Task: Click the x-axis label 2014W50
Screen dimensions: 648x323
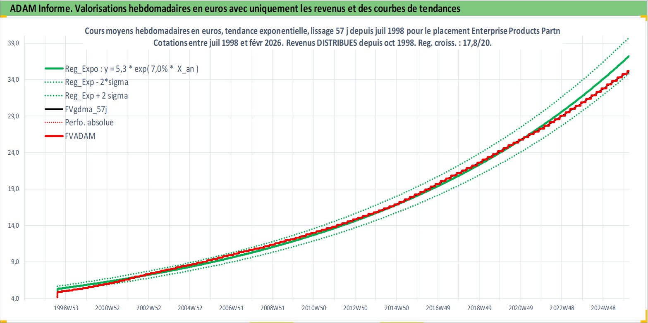Action: point(396,308)
